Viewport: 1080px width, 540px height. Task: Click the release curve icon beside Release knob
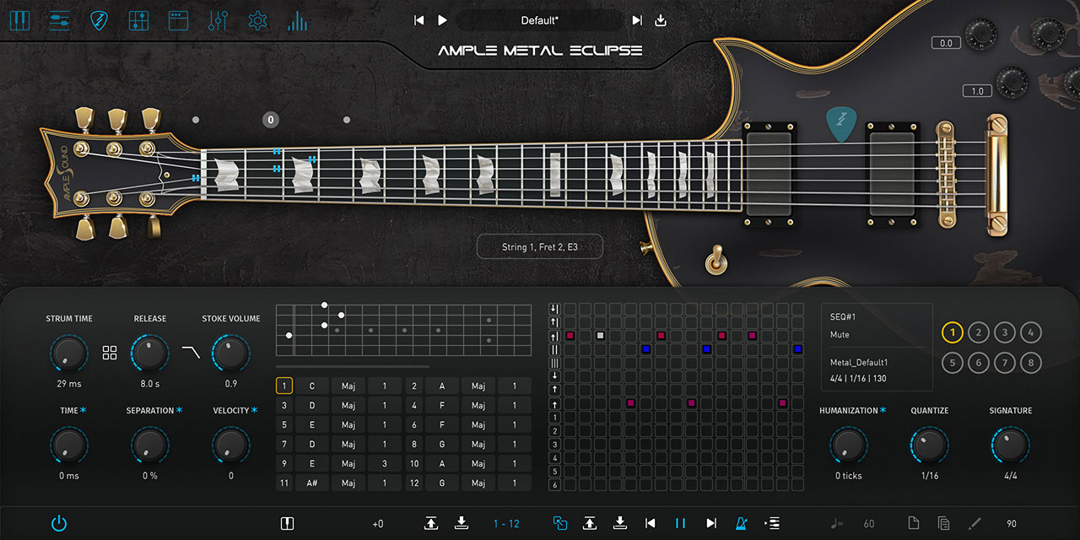191,353
